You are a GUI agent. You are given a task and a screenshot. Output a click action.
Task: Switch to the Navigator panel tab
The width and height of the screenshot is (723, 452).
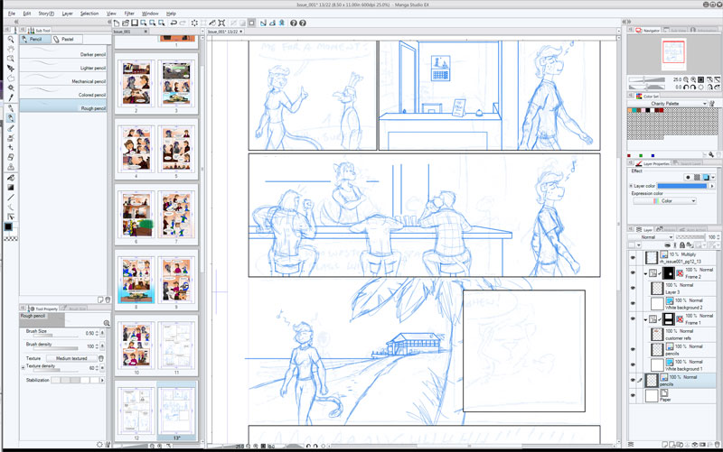(647, 30)
